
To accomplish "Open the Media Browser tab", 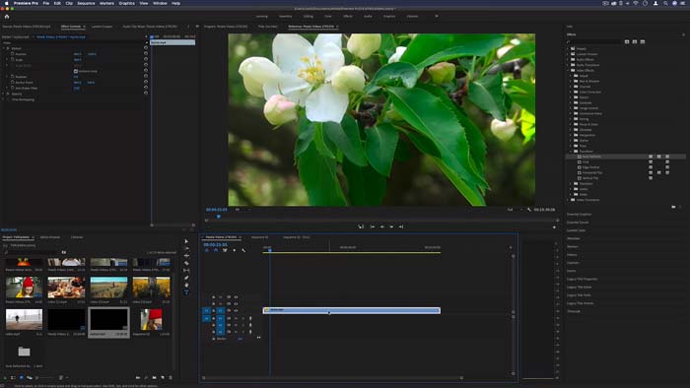I will (50, 237).
